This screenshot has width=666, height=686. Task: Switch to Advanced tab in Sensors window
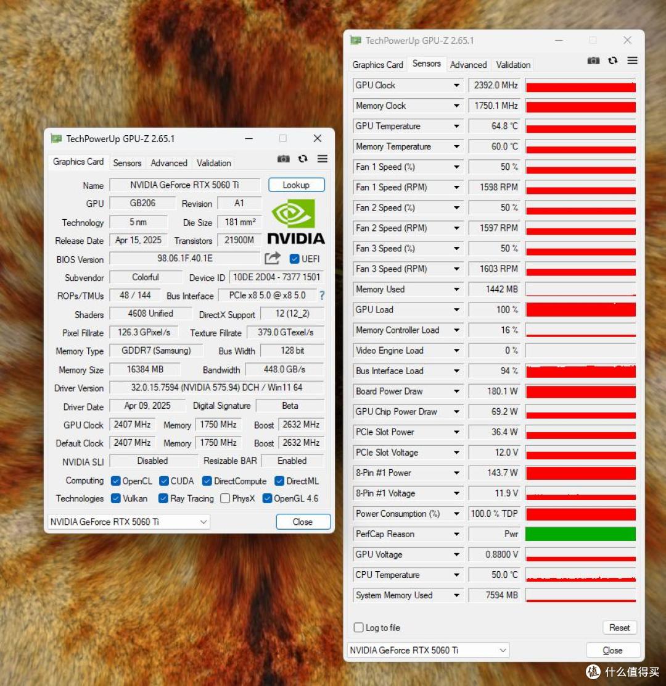click(x=468, y=65)
